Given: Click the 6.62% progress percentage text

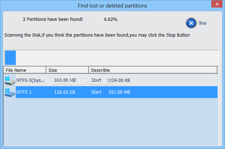Looking at the screenshot, I should click(x=111, y=19).
